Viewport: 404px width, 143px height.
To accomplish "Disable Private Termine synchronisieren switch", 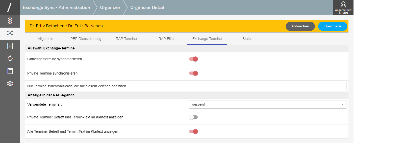I will point(193,73).
